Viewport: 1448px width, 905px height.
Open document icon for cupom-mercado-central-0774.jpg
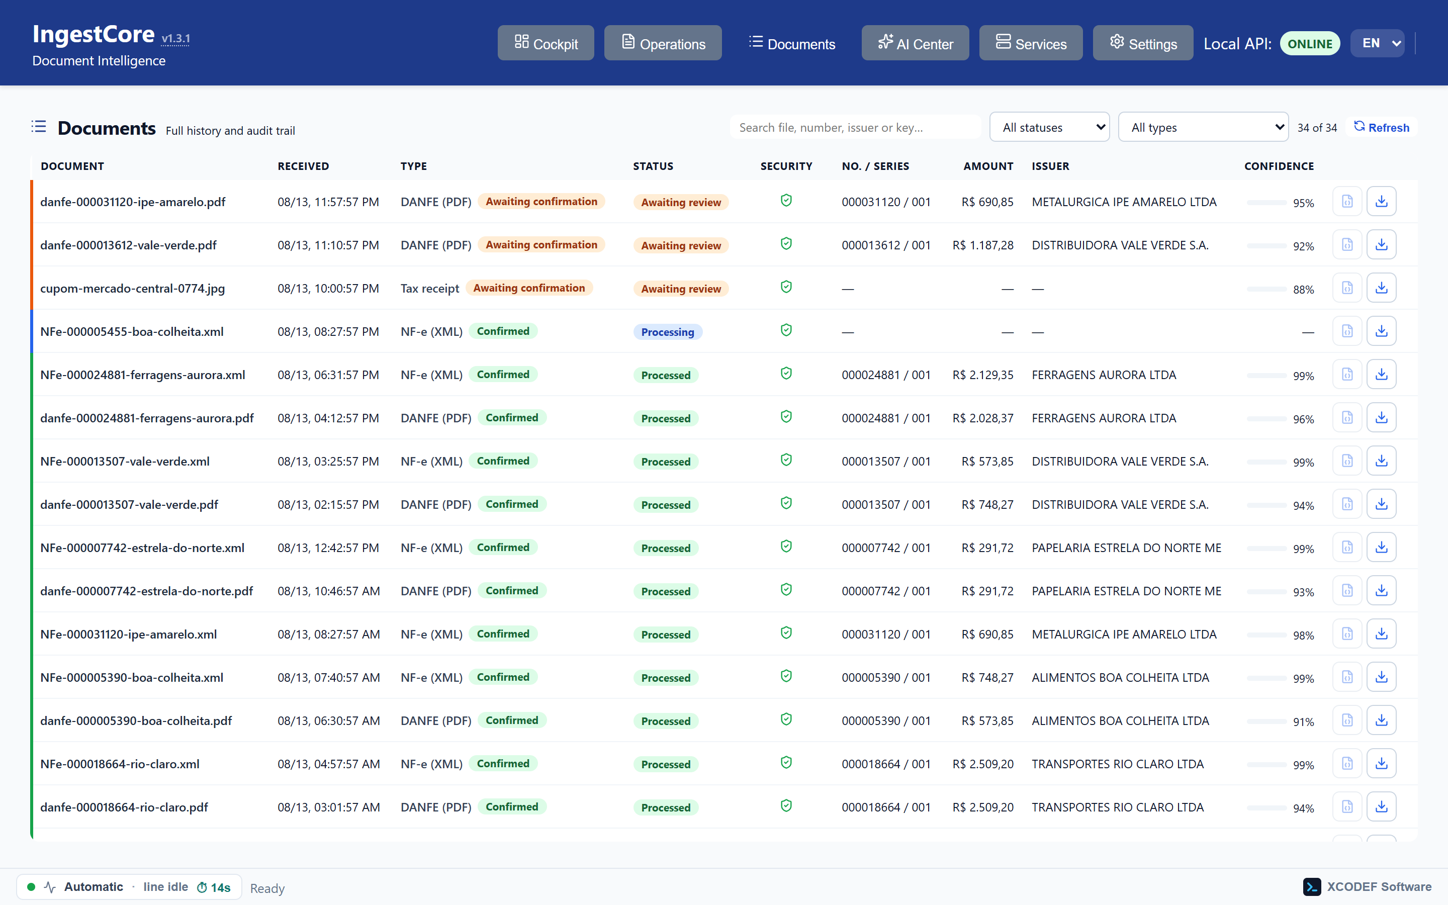1347,288
